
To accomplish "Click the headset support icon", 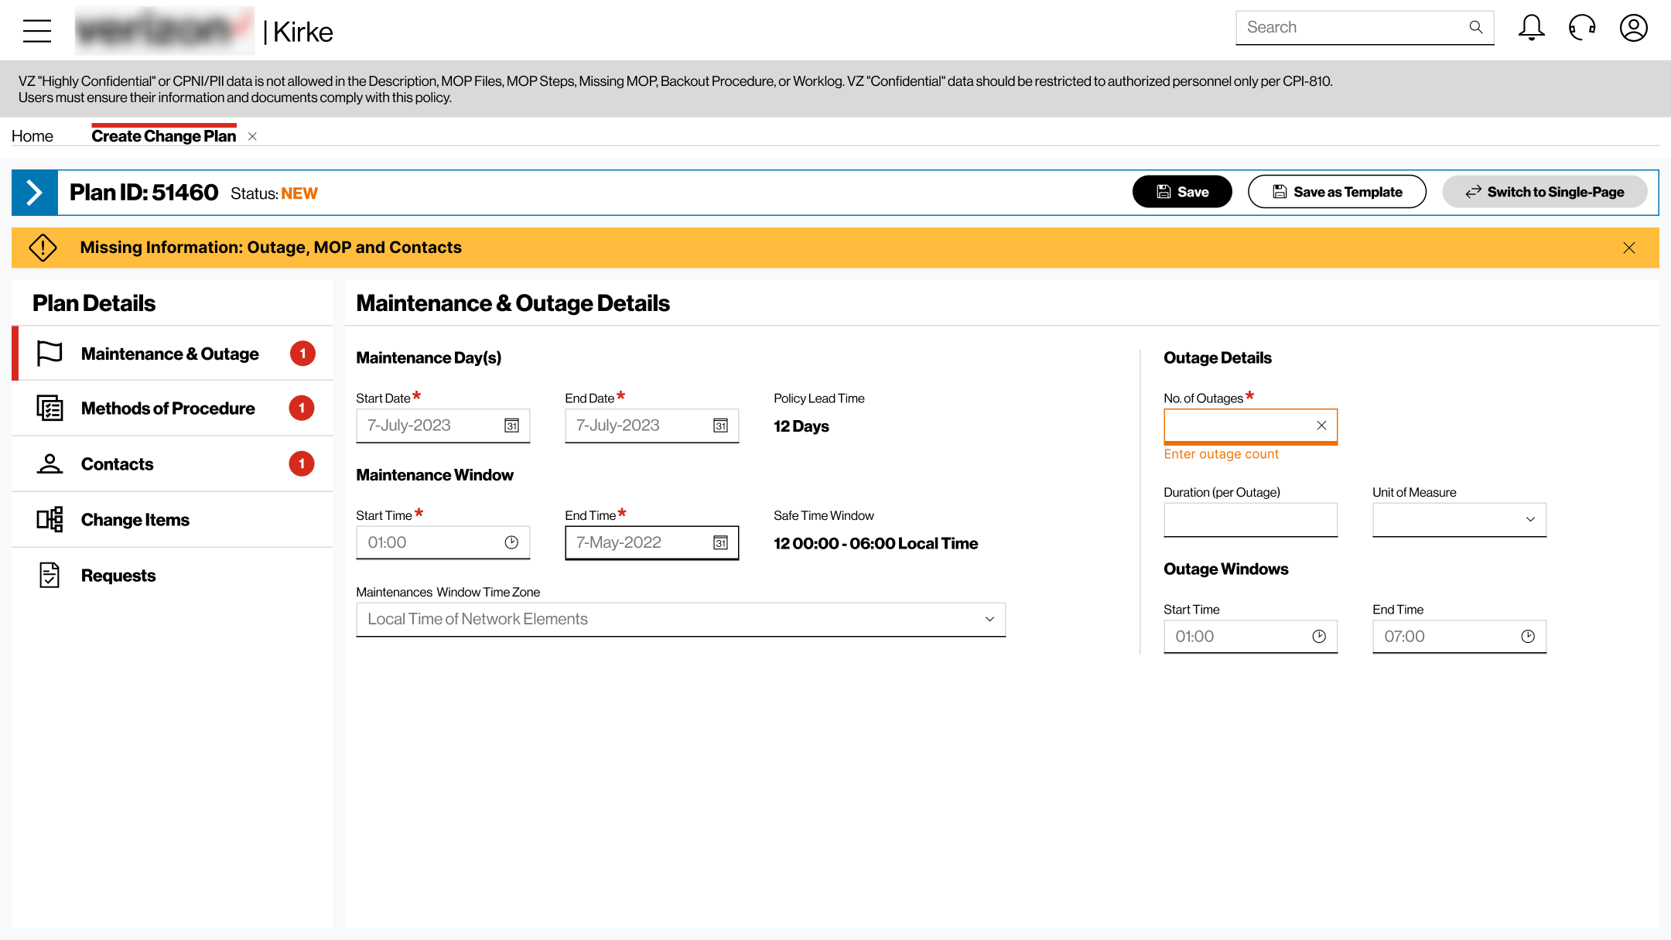I will [1582, 28].
